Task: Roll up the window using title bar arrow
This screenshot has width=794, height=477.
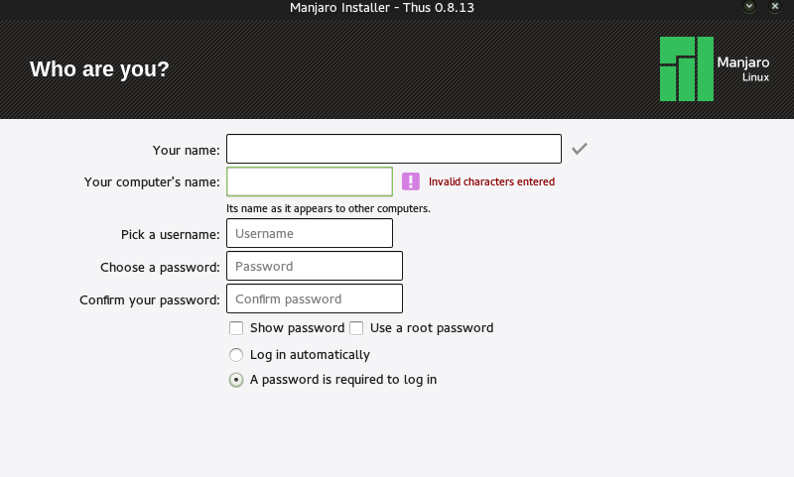Action: tap(749, 7)
